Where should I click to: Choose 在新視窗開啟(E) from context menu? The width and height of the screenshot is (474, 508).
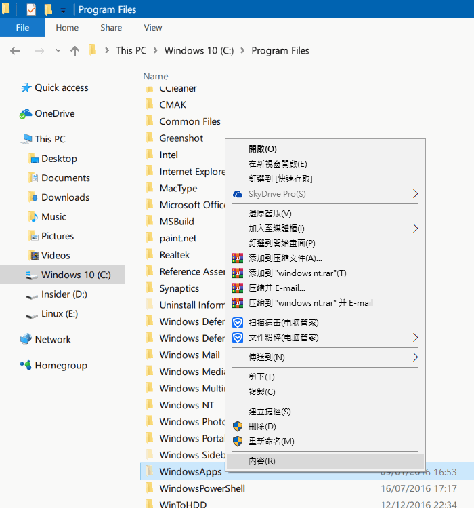tap(278, 164)
